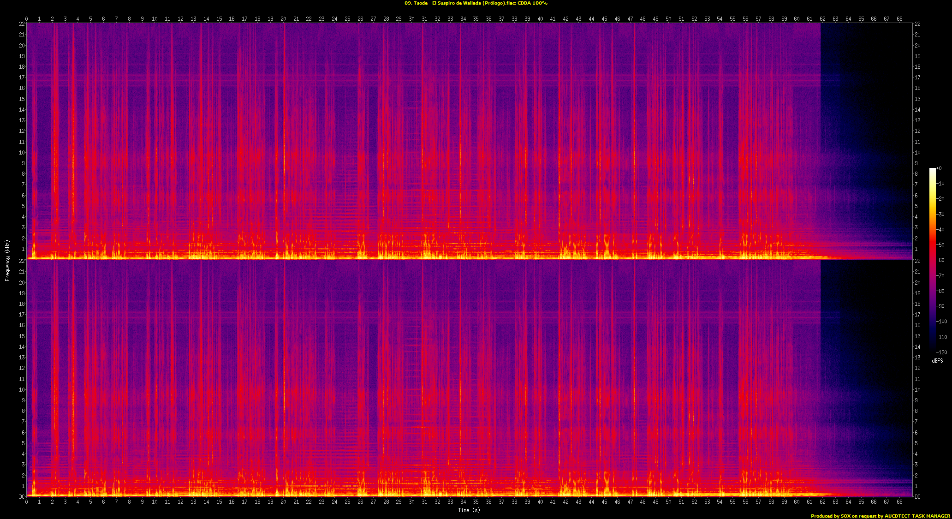Click 68 second marker on bottom time axis
This screenshot has width=952, height=519.
(899, 502)
